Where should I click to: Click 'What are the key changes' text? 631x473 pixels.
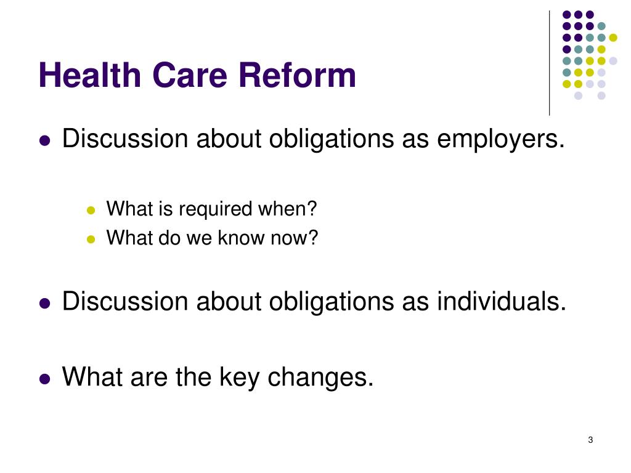pyautogui.click(x=218, y=378)
